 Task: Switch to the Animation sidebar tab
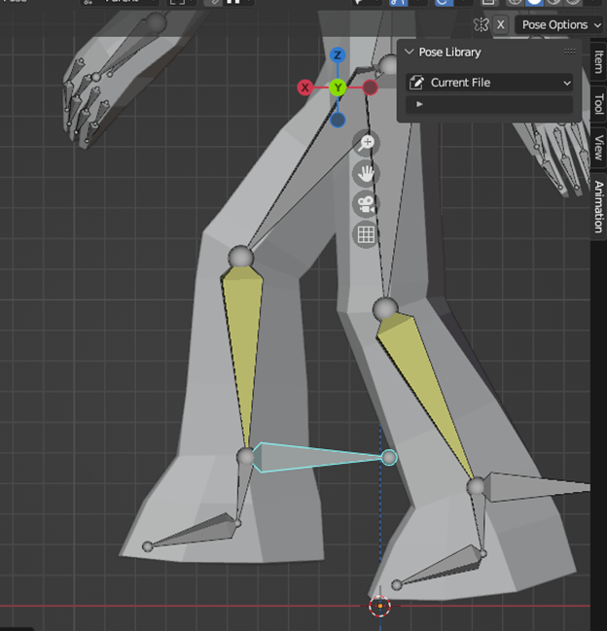pos(599,206)
